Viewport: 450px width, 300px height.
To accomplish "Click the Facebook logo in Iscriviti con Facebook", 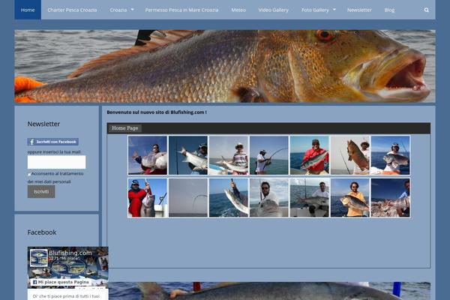I will point(31,142).
